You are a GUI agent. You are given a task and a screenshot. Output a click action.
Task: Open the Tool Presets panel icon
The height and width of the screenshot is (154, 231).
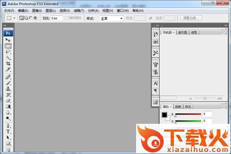tap(155, 53)
